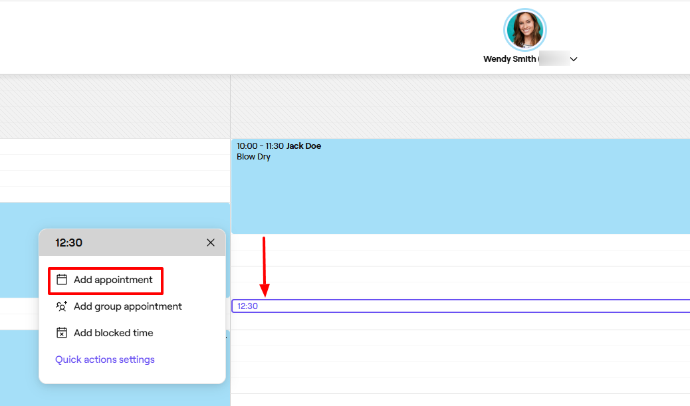Screen dimensions: 690x406
Task: Choose the Add group appointment label
Action: (128, 306)
